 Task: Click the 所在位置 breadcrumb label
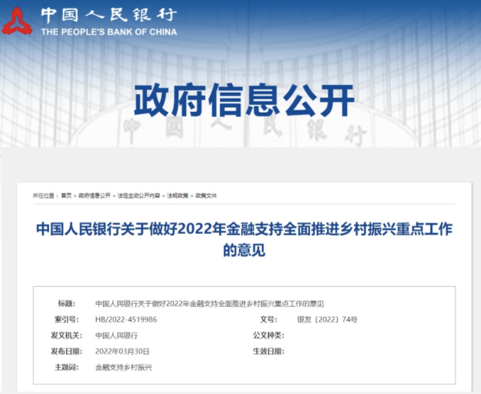[x=45, y=196]
